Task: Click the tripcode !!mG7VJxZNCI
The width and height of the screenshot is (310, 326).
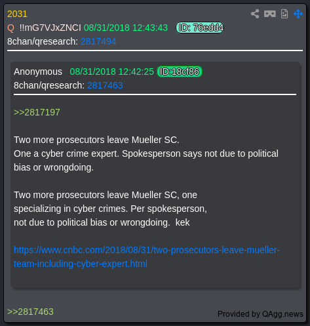Action: tap(50, 28)
